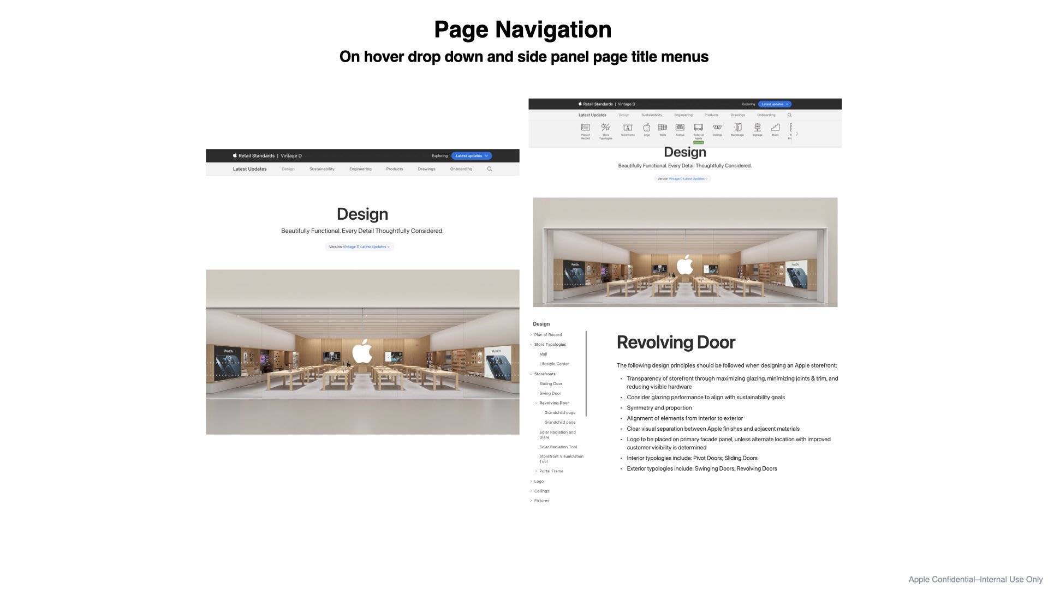Screen dimensions: 1048x589
Task: Open Swing Door page in sidebar
Action: (x=550, y=393)
